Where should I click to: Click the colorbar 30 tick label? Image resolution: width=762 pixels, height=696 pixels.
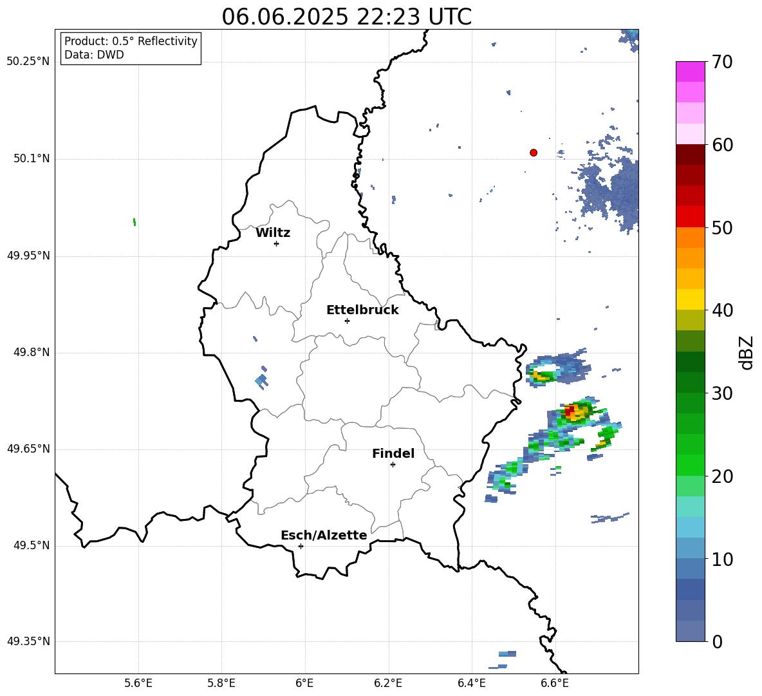tap(722, 393)
